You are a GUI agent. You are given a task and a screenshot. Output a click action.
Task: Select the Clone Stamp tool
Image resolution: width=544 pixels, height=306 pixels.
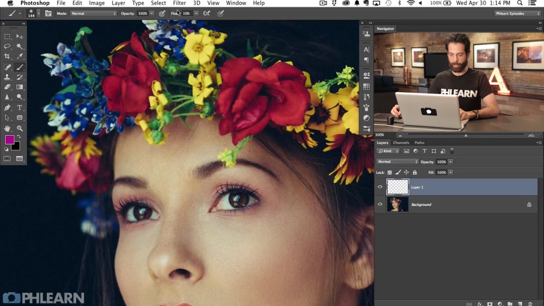click(7, 77)
